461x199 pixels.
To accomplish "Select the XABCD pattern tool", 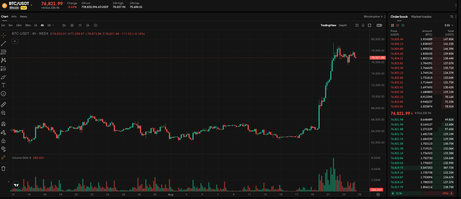I will [x=4, y=60].
